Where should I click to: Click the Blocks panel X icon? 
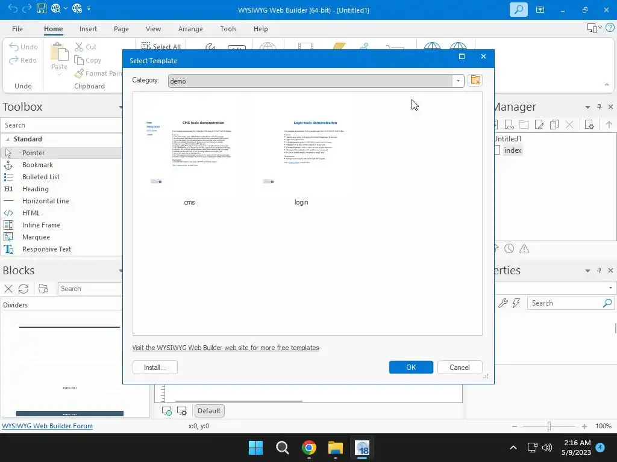click(8, 289)
